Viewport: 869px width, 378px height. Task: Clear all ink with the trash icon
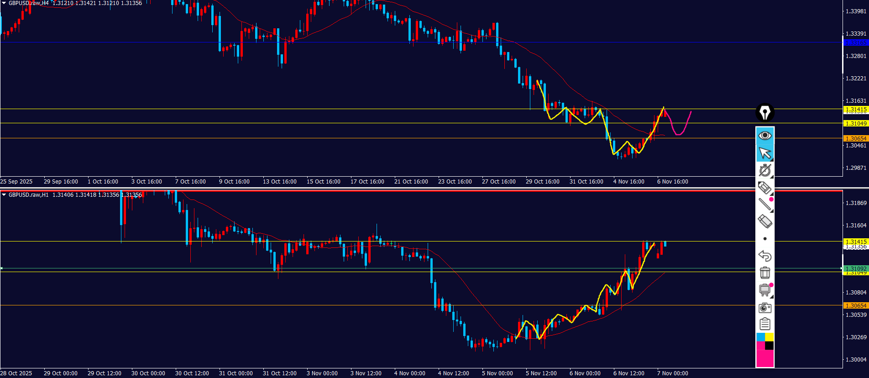[x=765, y=273]
